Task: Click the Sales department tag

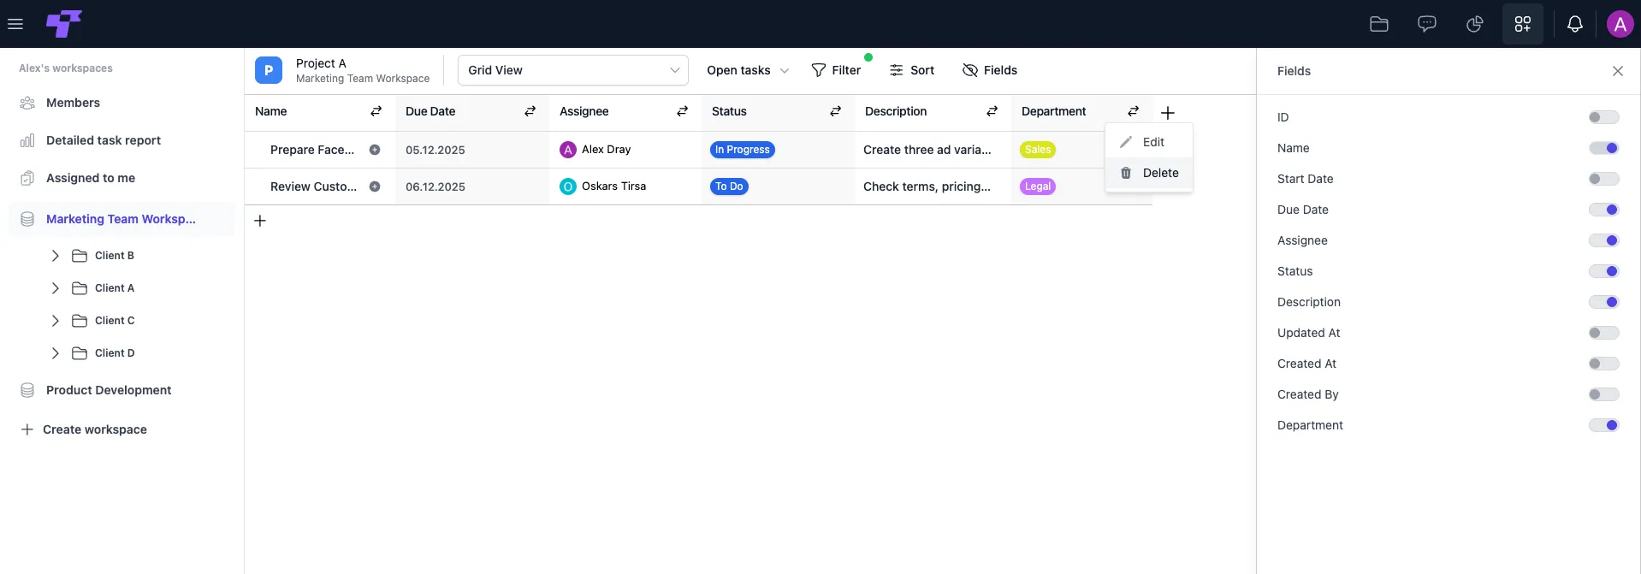Action: [x=1038, y=150]
